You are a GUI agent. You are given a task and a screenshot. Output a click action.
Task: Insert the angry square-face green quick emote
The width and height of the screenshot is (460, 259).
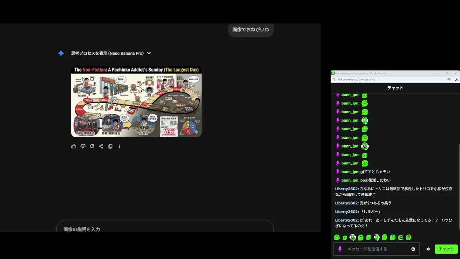pyautogui.click(x=401, y=237)
